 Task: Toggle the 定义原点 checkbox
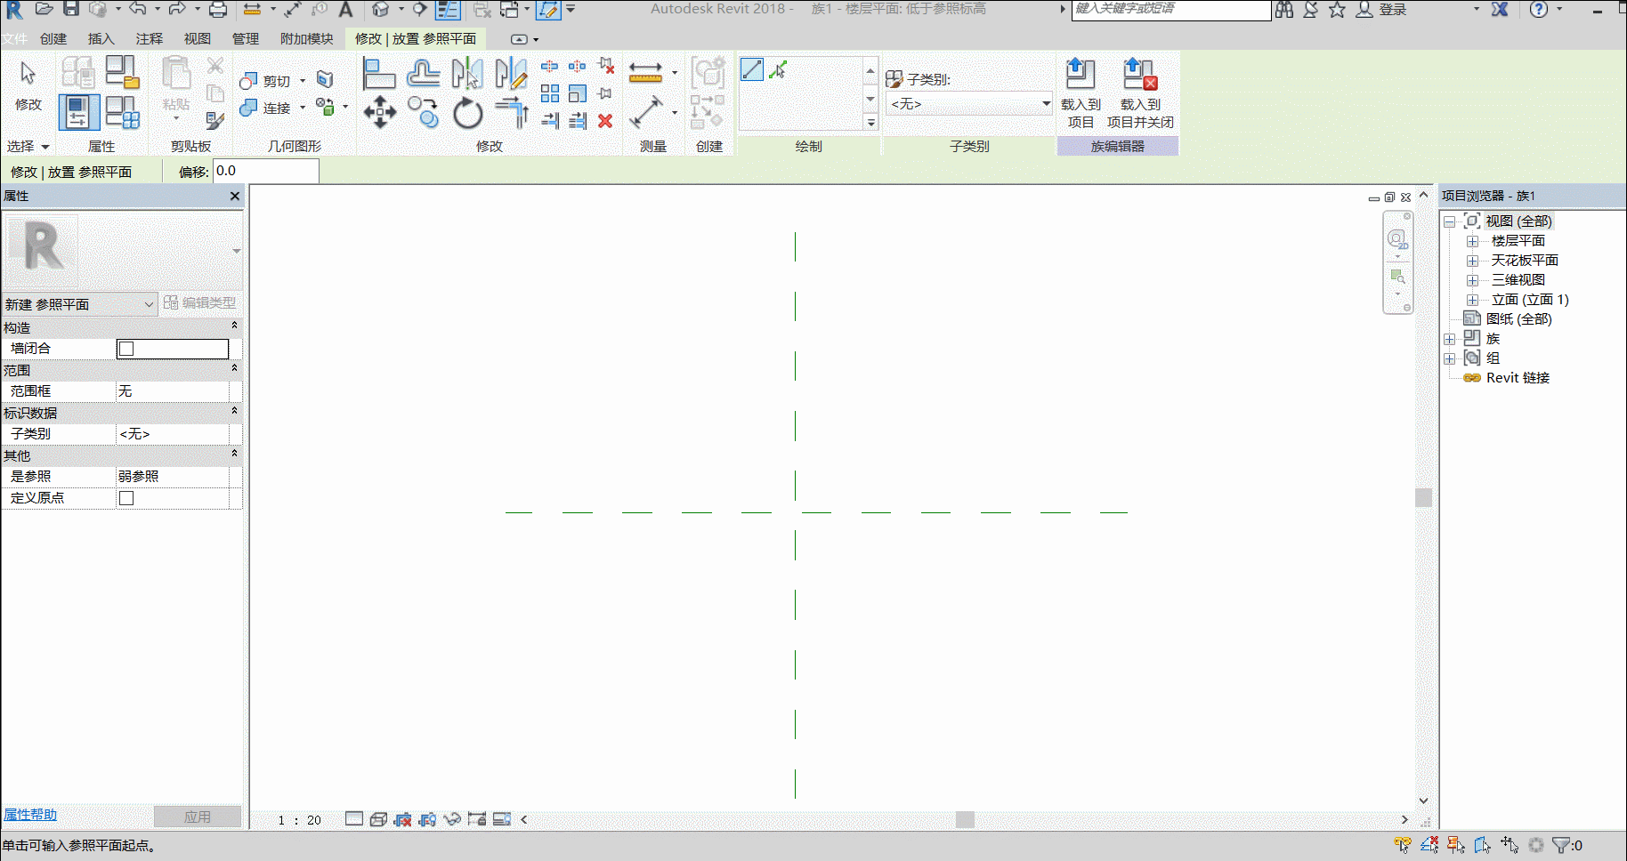(126, 498)
